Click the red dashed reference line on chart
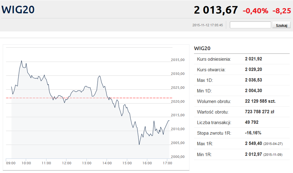293x173 pixels. [x=140, y=98]
